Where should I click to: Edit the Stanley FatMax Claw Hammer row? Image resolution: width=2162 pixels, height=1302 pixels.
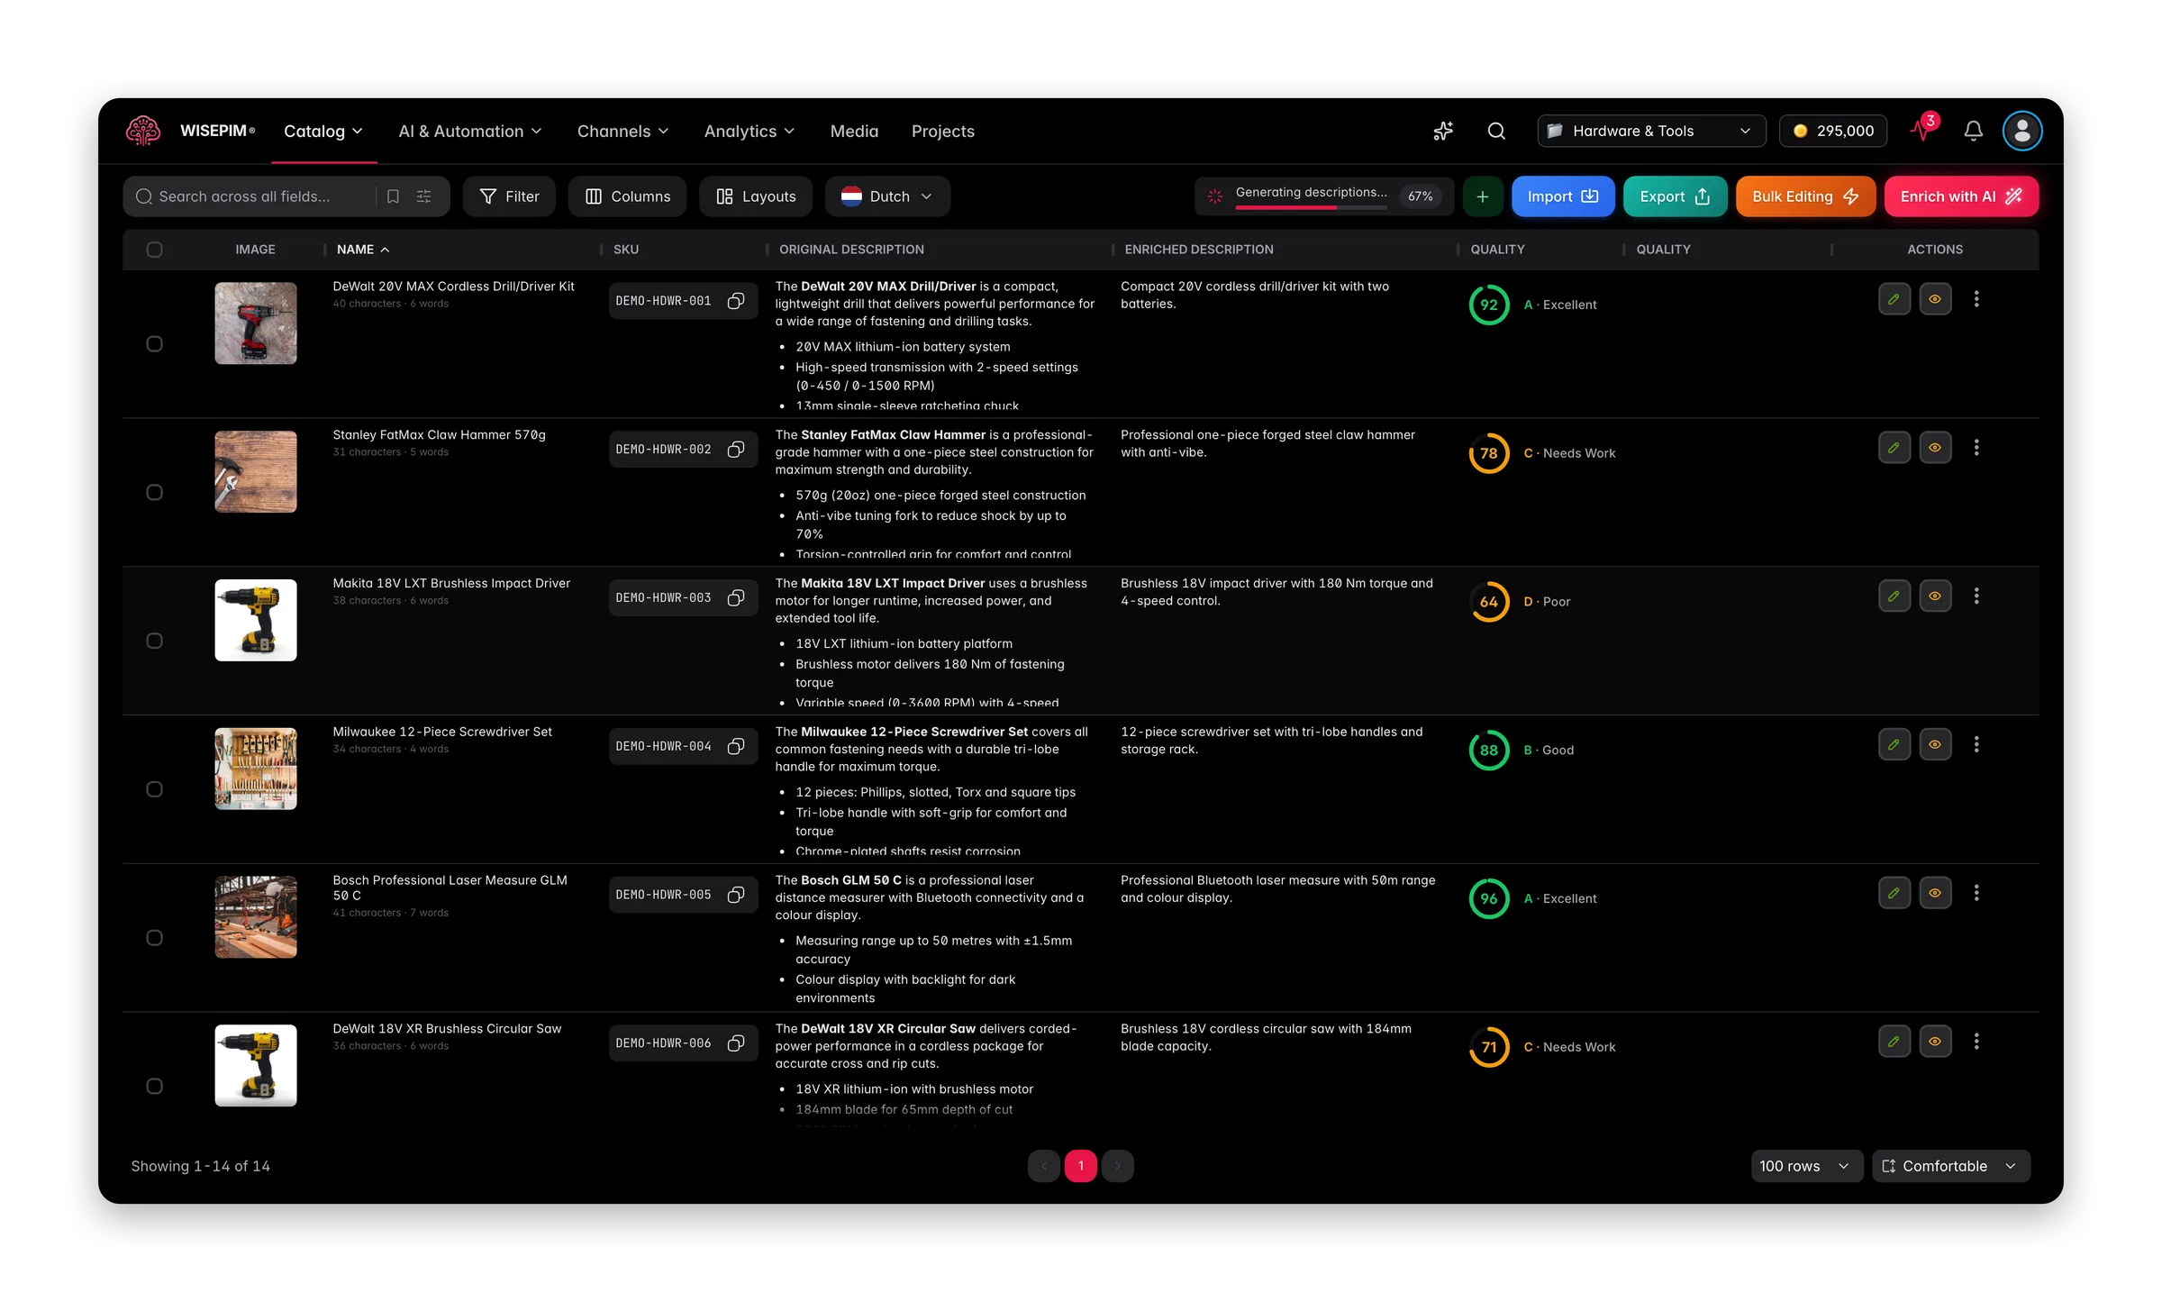1894,448
